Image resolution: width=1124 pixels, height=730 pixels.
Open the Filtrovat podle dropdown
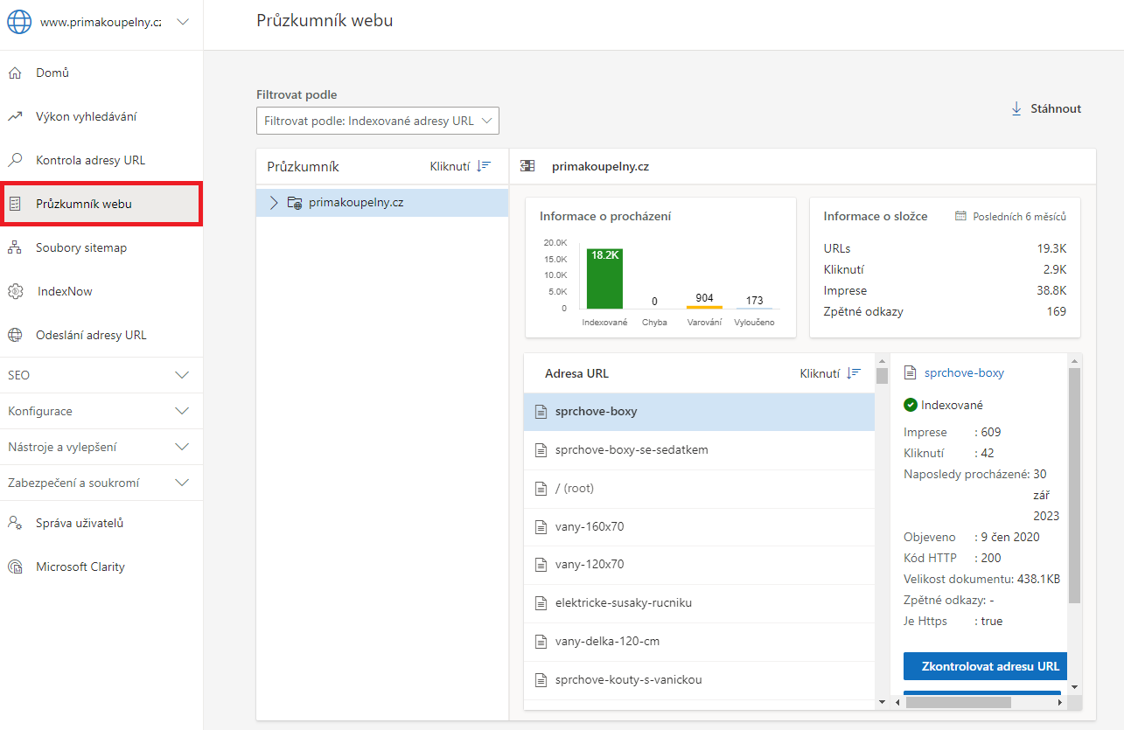[x=378, y=121]
